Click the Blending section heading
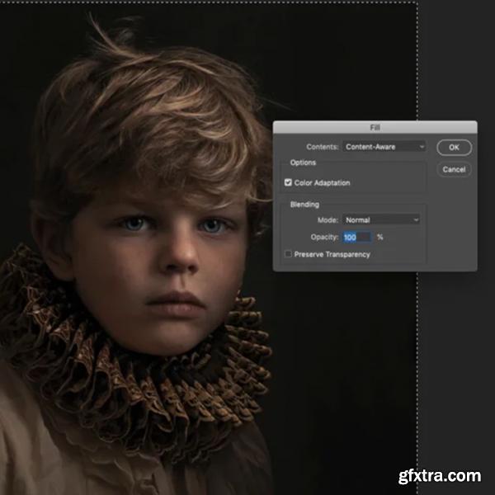This screenshot has height=495, width=495. 304,205
